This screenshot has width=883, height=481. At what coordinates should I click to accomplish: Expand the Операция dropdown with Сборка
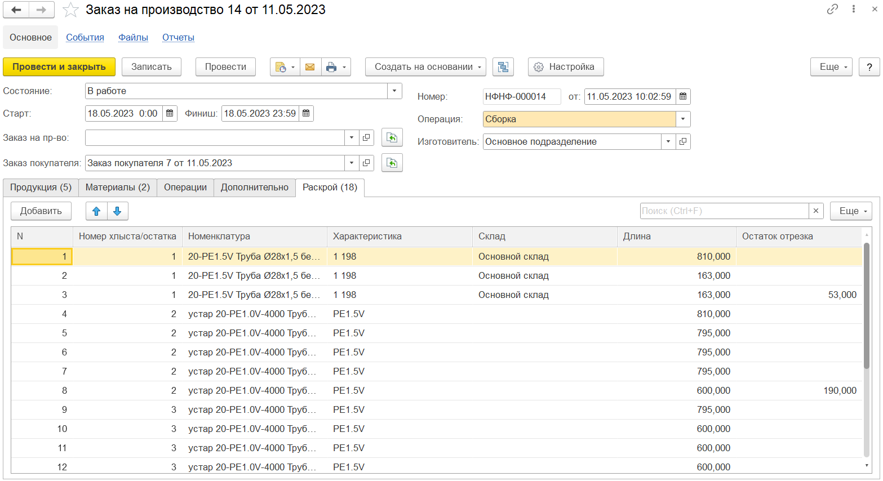(x=683, y=119)
